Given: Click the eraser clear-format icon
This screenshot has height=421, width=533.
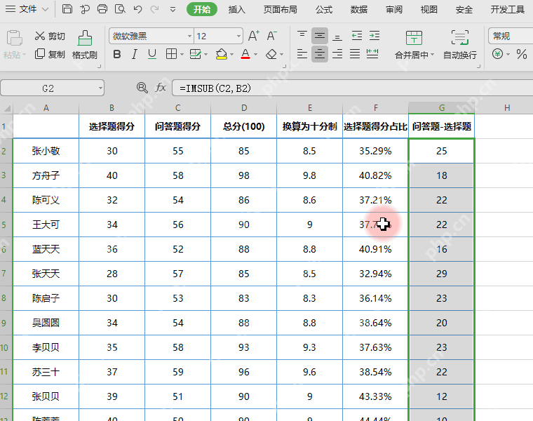Looking at the screenshot, I should click(x=271, y=54).
